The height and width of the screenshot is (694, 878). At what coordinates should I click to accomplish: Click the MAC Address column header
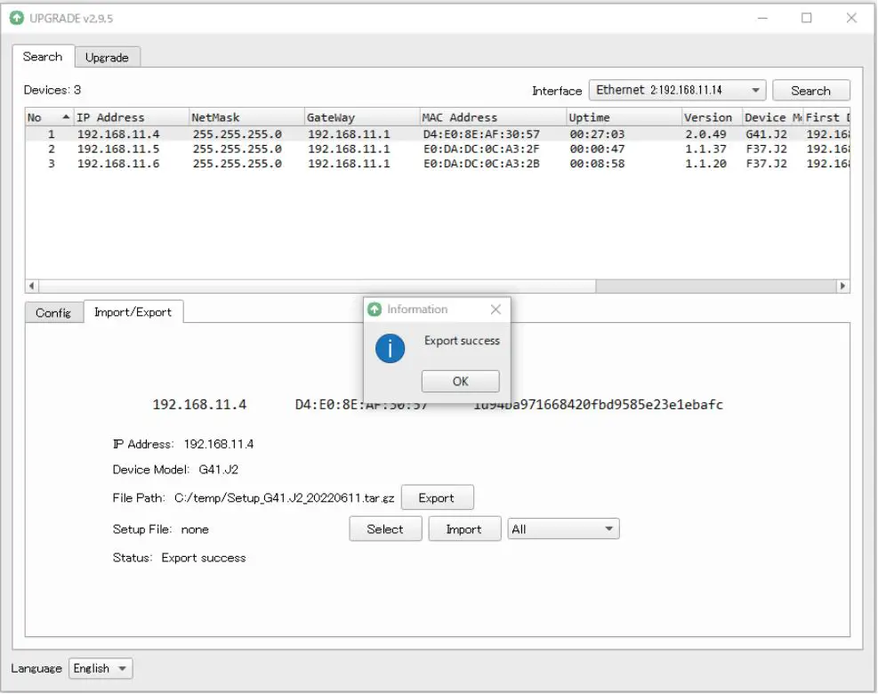(493, 117)
